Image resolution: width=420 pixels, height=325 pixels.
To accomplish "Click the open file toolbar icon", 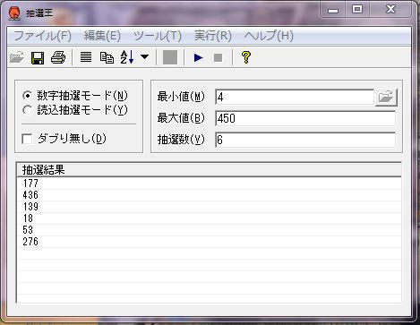I will pos(17,57).
